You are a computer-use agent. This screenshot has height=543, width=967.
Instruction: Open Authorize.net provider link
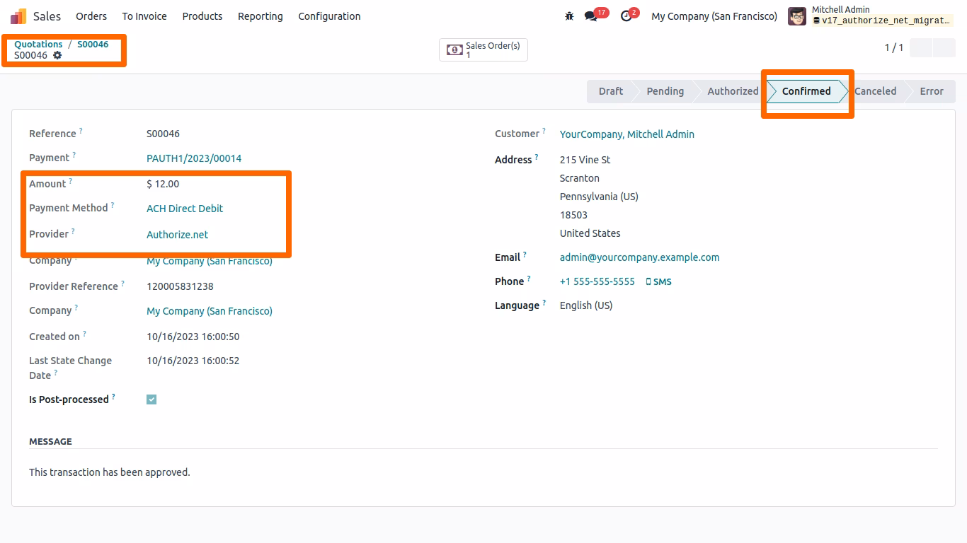coord(177,235)
